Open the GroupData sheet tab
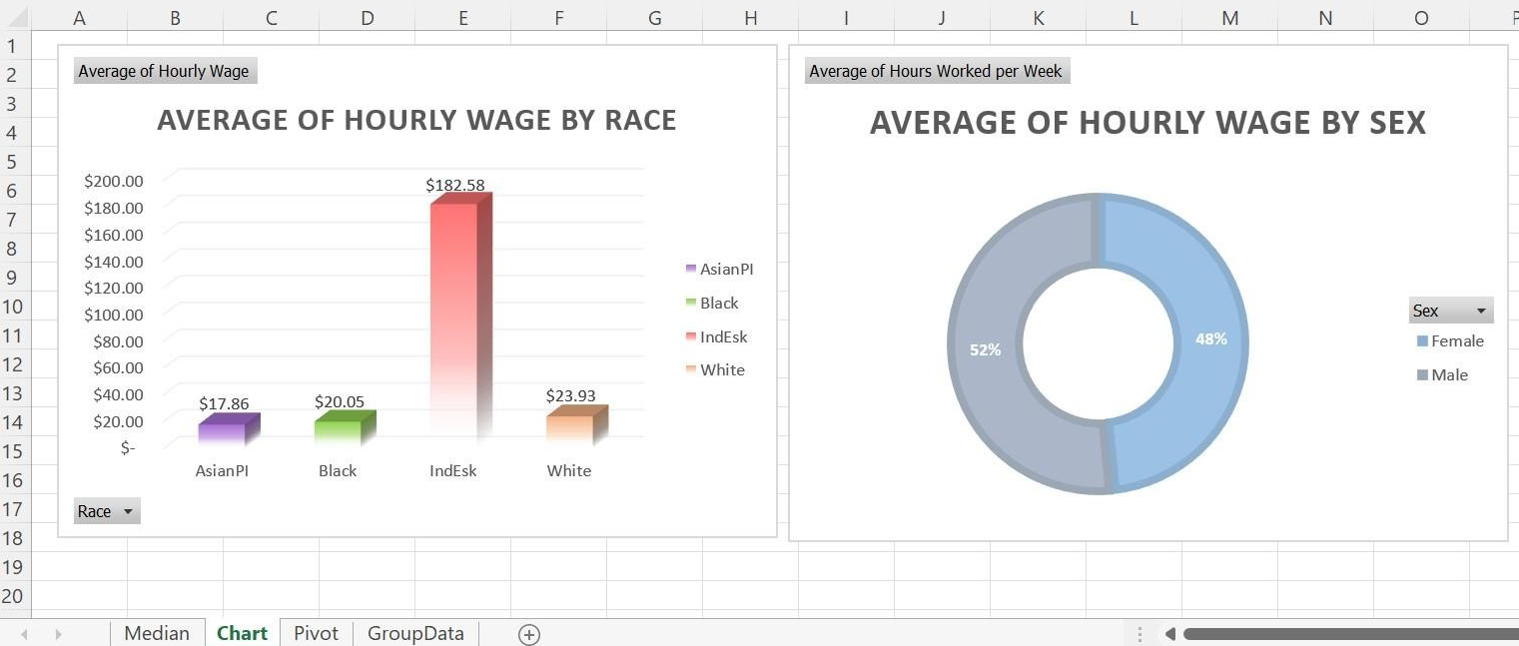The height and width of the screenshot is (646, 1519). [415, 634]
